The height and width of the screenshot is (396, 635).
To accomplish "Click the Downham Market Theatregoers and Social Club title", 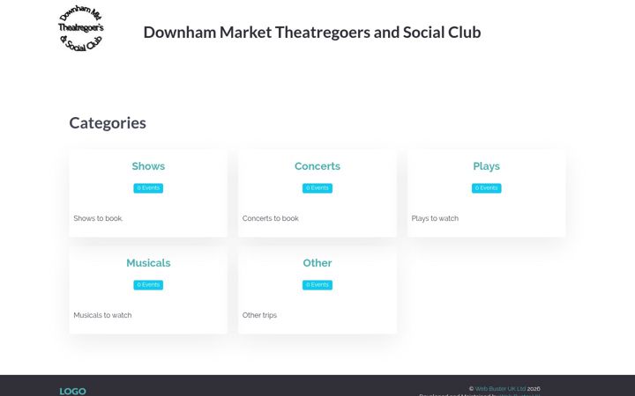I will [312, 33].
